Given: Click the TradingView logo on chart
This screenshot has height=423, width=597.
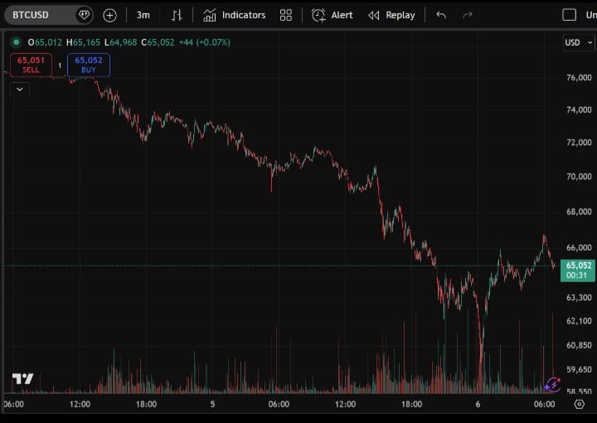Looking at the screenshot, I should pos(22,379).
